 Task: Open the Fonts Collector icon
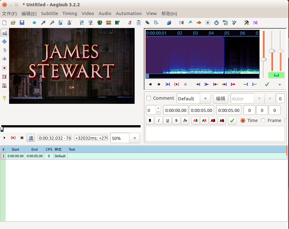click(x=156, y=23)
